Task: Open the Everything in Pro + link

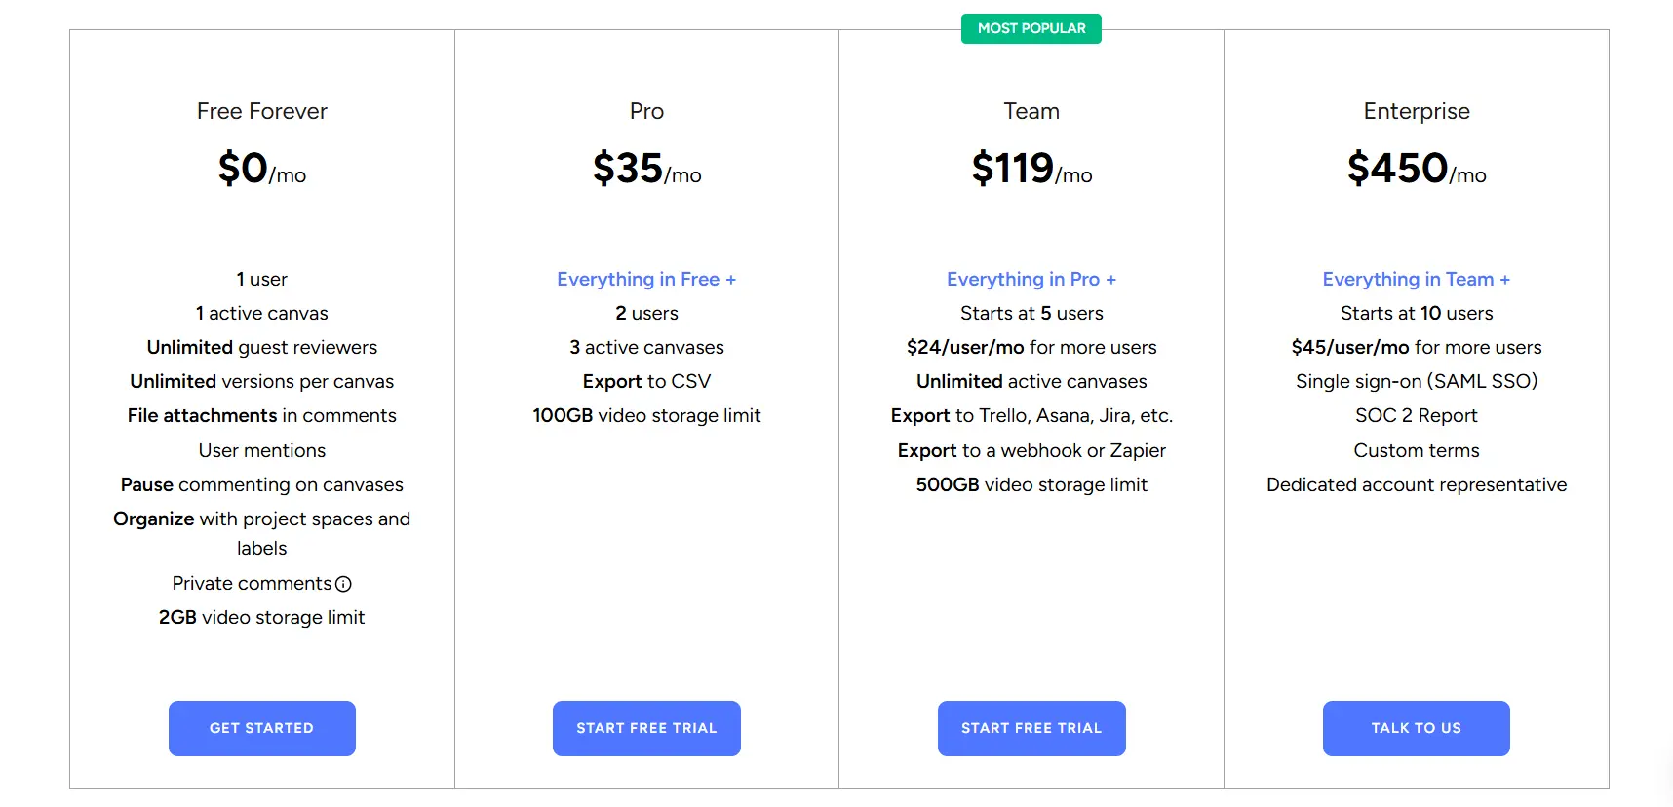Action: coord(1031,279)
